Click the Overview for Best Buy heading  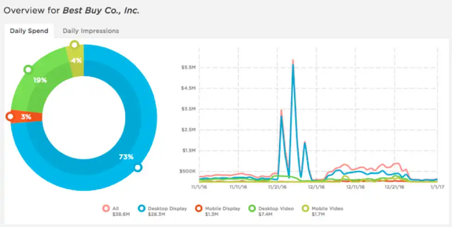(x=71, y=11)
